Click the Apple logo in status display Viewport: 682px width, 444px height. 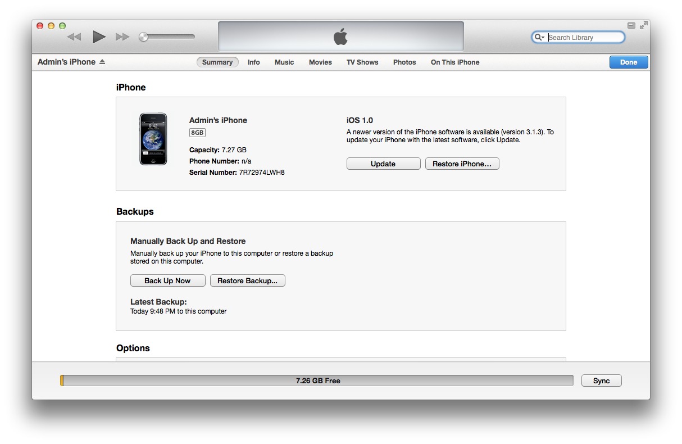point(340,37)
